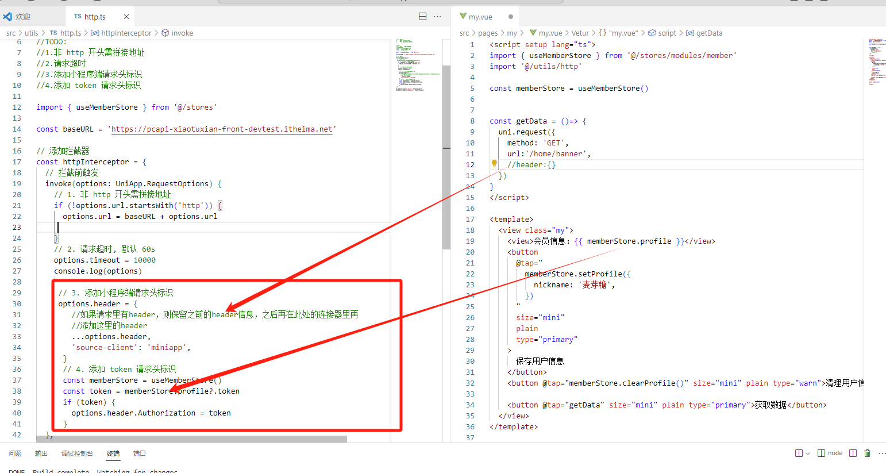This screenshot has width=886, height=473.
Task: Click 'memberStore.clearProfile()' in my.vue
Action: [626, 383]
